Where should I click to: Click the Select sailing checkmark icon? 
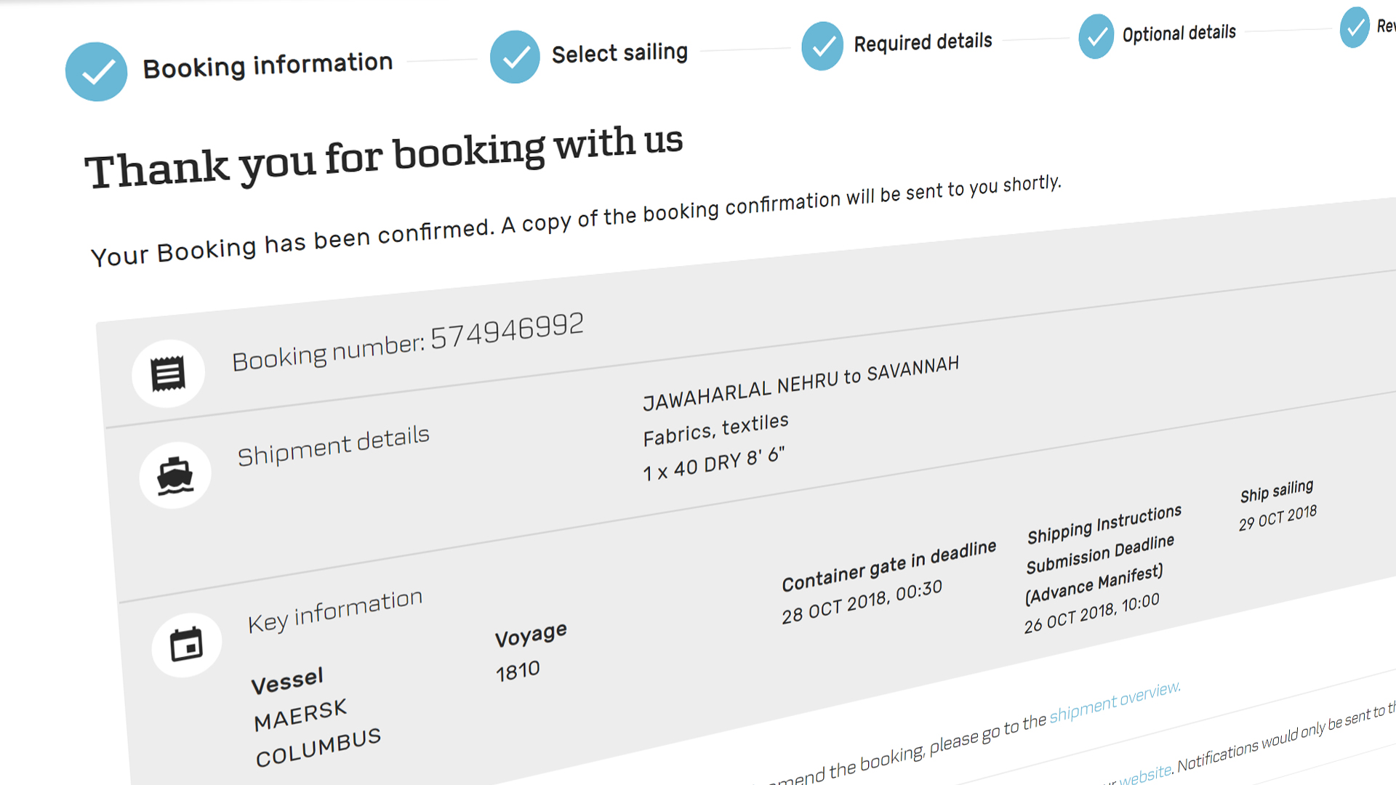pos(515,57)
